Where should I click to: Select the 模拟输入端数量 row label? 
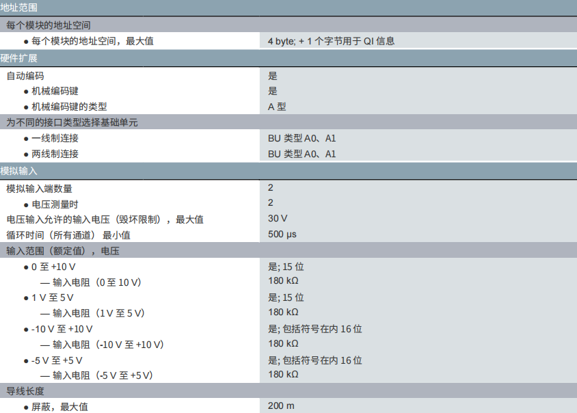(39, 188)
